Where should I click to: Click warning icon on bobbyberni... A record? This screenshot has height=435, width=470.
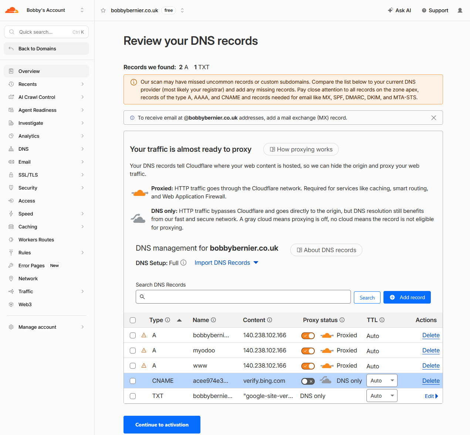tap(144, 335)
